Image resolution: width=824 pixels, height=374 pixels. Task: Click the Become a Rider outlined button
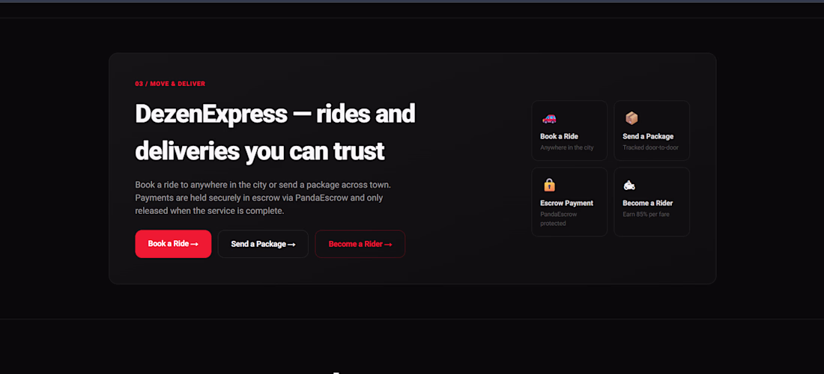360,244
